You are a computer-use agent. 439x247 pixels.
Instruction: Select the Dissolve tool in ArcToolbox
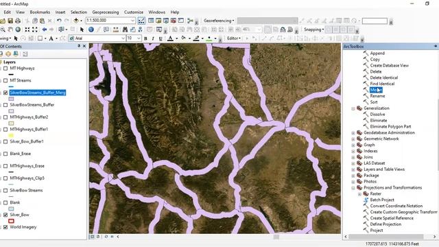tap(377, 115)
